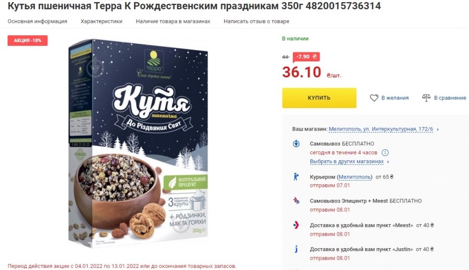Expand store selection arrow after address
This screenshot has width=469, height=270.
coord(438,130)
